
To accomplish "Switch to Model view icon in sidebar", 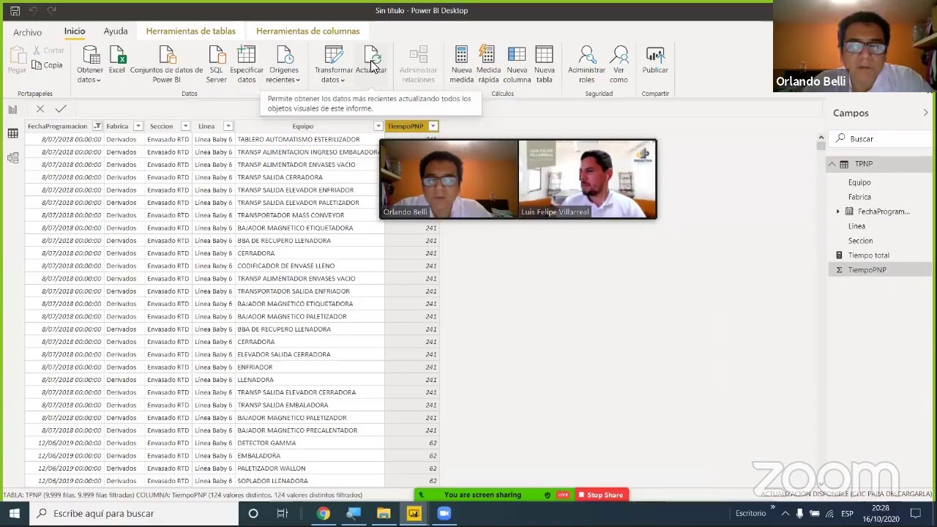I will tap(12, 158).
